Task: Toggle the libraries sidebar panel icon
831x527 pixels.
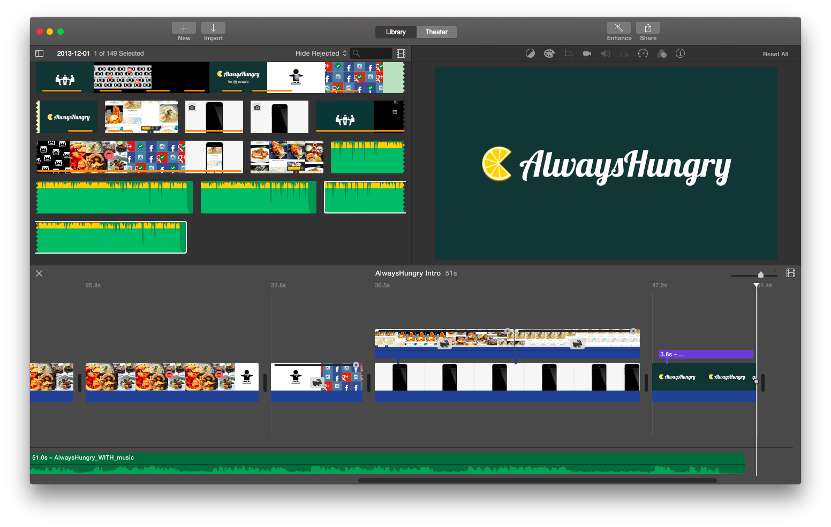Action: click(x=39, y=54)
